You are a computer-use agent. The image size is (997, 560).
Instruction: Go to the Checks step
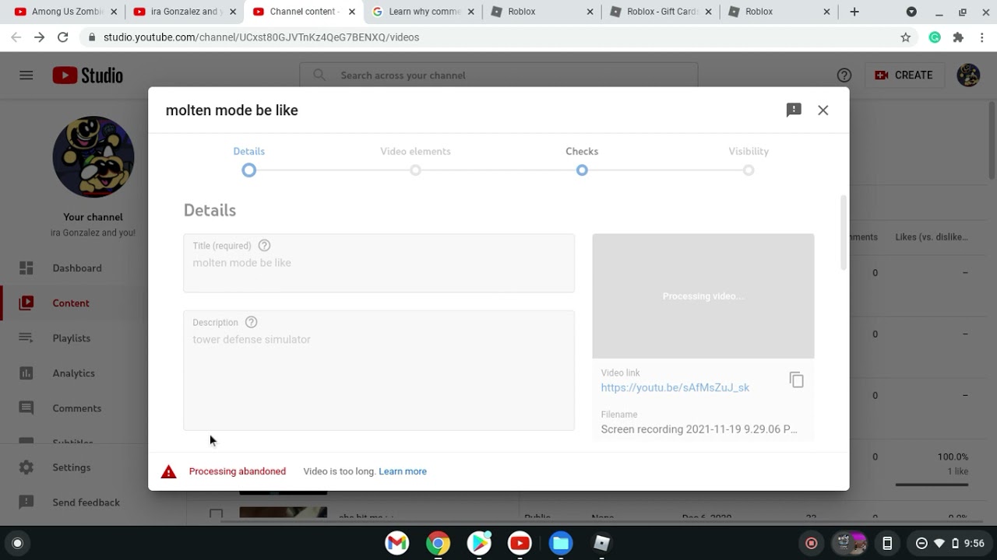click(x=582, y=161)
